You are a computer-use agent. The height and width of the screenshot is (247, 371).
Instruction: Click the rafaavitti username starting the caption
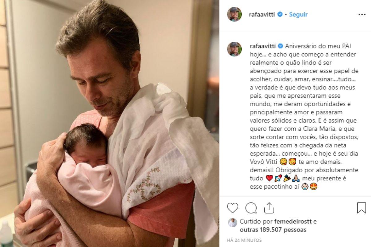[x=262, y=46]
